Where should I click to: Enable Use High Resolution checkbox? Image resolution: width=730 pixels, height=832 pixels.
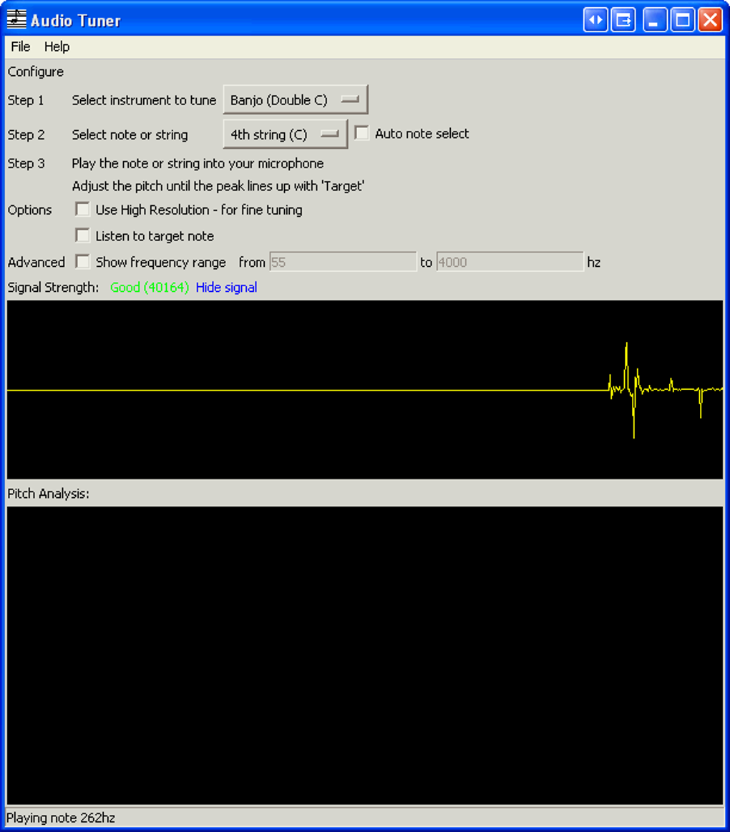click(82, 209)
